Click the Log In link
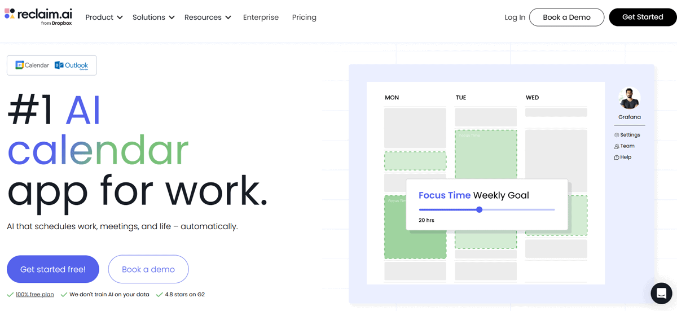The image size is (677, 311). coord(515,17)
